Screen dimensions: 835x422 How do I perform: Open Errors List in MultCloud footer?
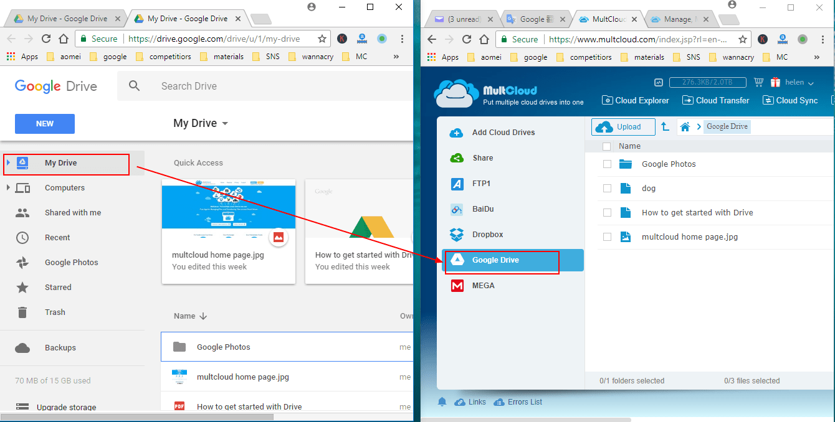518,402
